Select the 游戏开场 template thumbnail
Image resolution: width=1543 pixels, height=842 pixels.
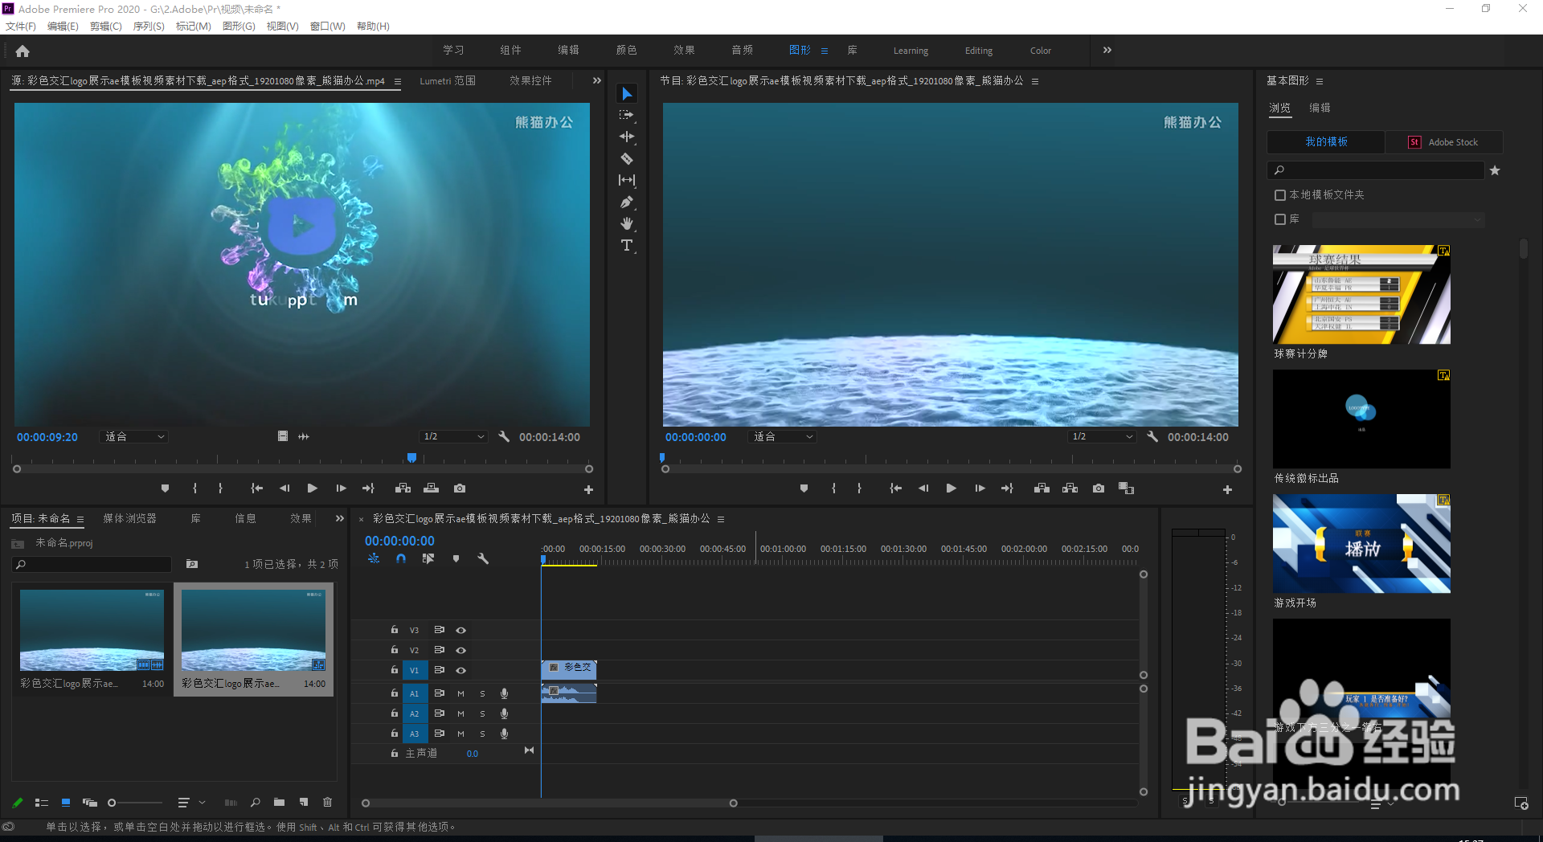click(1361, 544)
